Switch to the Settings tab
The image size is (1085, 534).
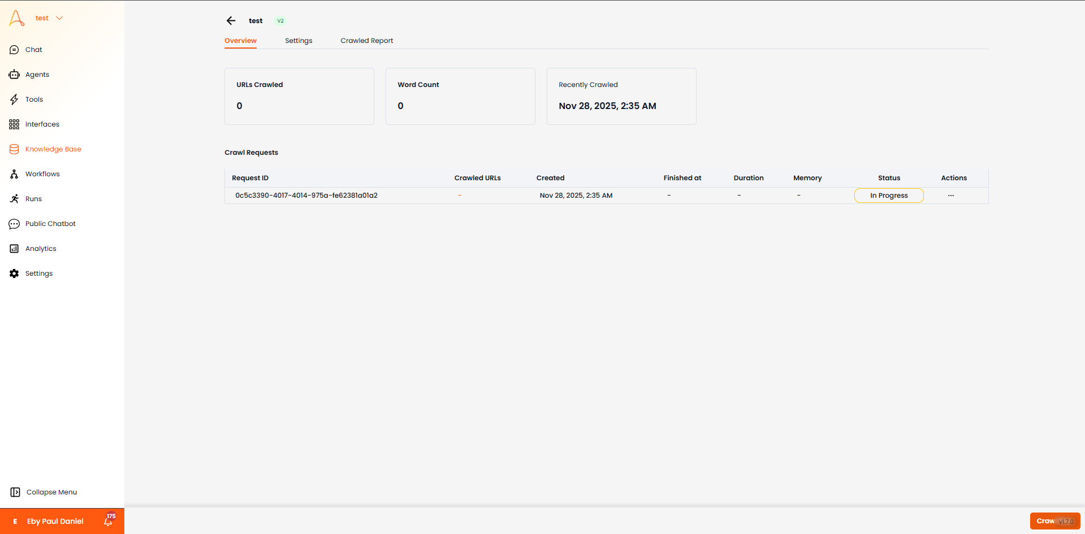(299, 41)
